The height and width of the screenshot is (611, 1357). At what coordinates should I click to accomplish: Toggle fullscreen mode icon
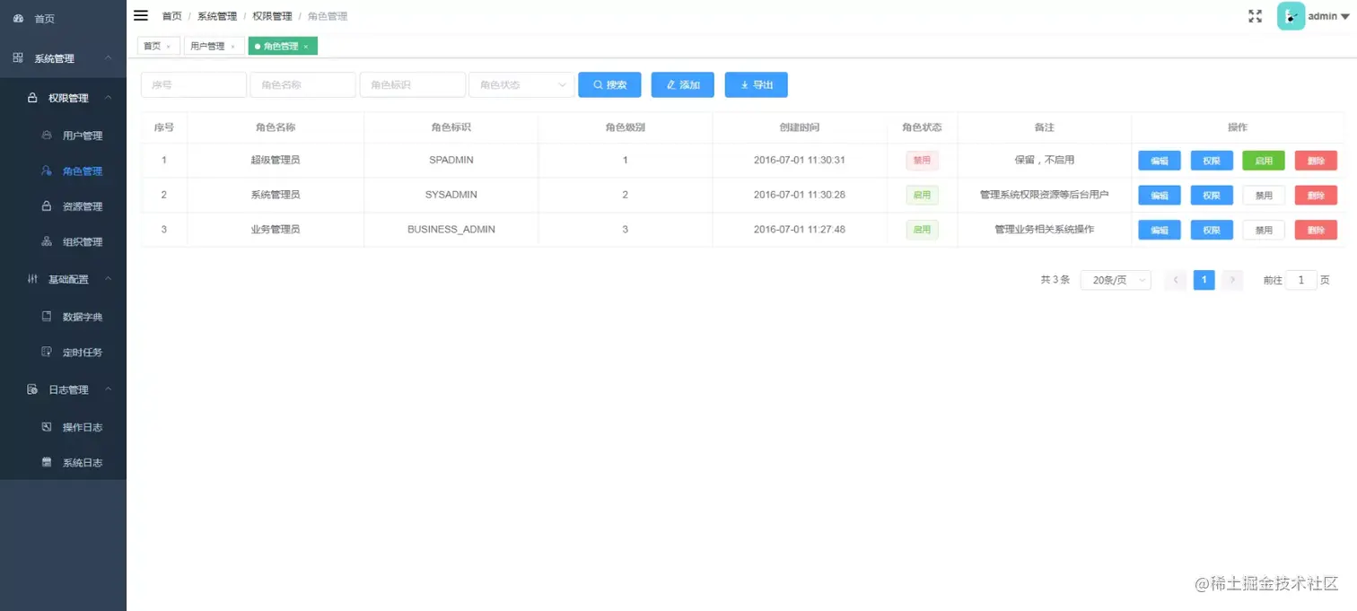(x=1255, y=16)
